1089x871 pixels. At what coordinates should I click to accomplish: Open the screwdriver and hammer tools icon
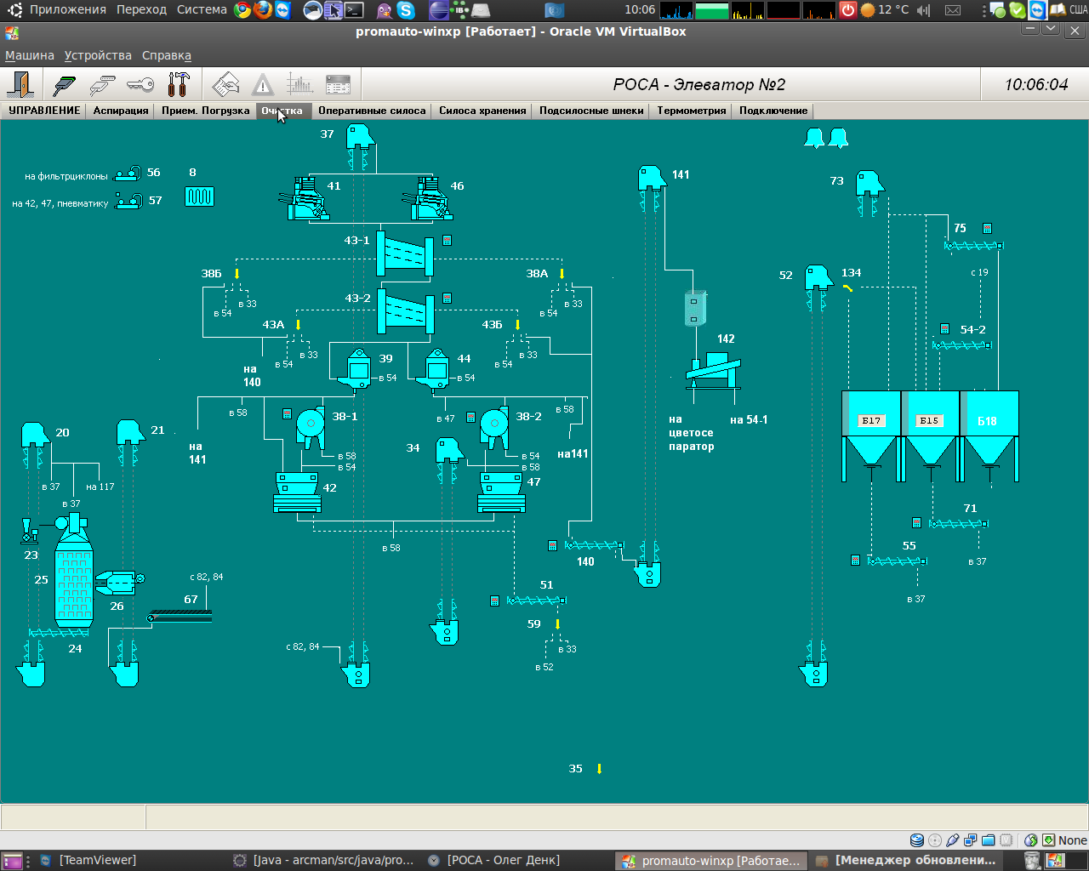coord(179,84)
